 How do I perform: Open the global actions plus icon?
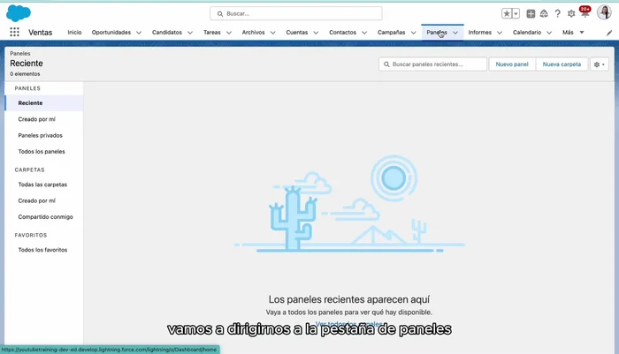pos(531,13)
